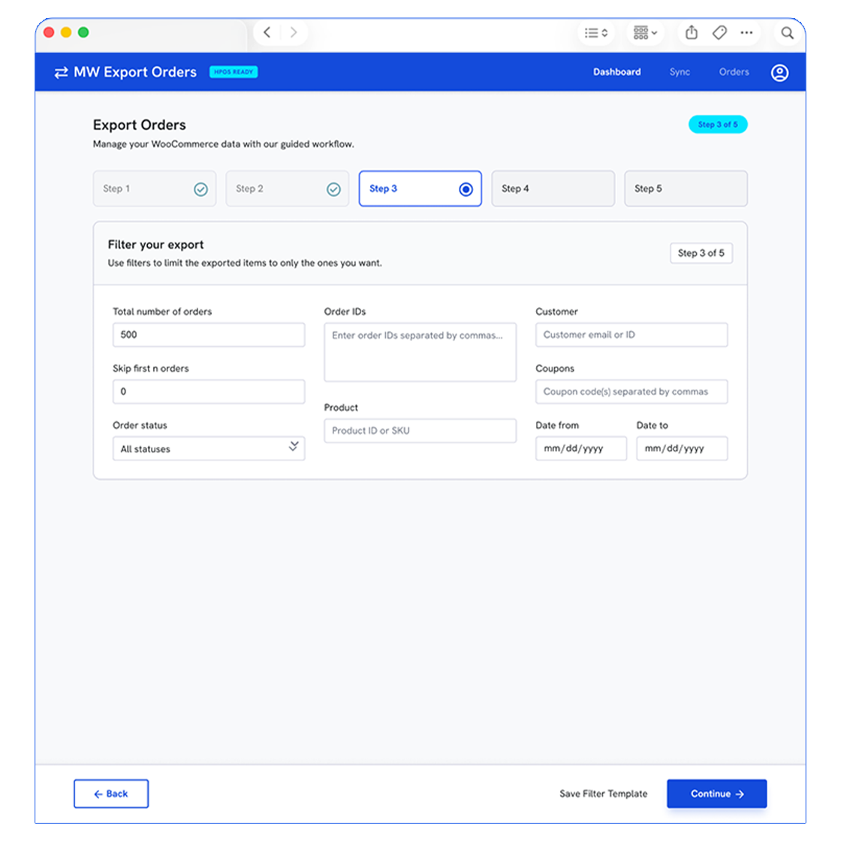Go to the Step 2 tab
The image size is (841, 841).
click(x=288, y=188)
